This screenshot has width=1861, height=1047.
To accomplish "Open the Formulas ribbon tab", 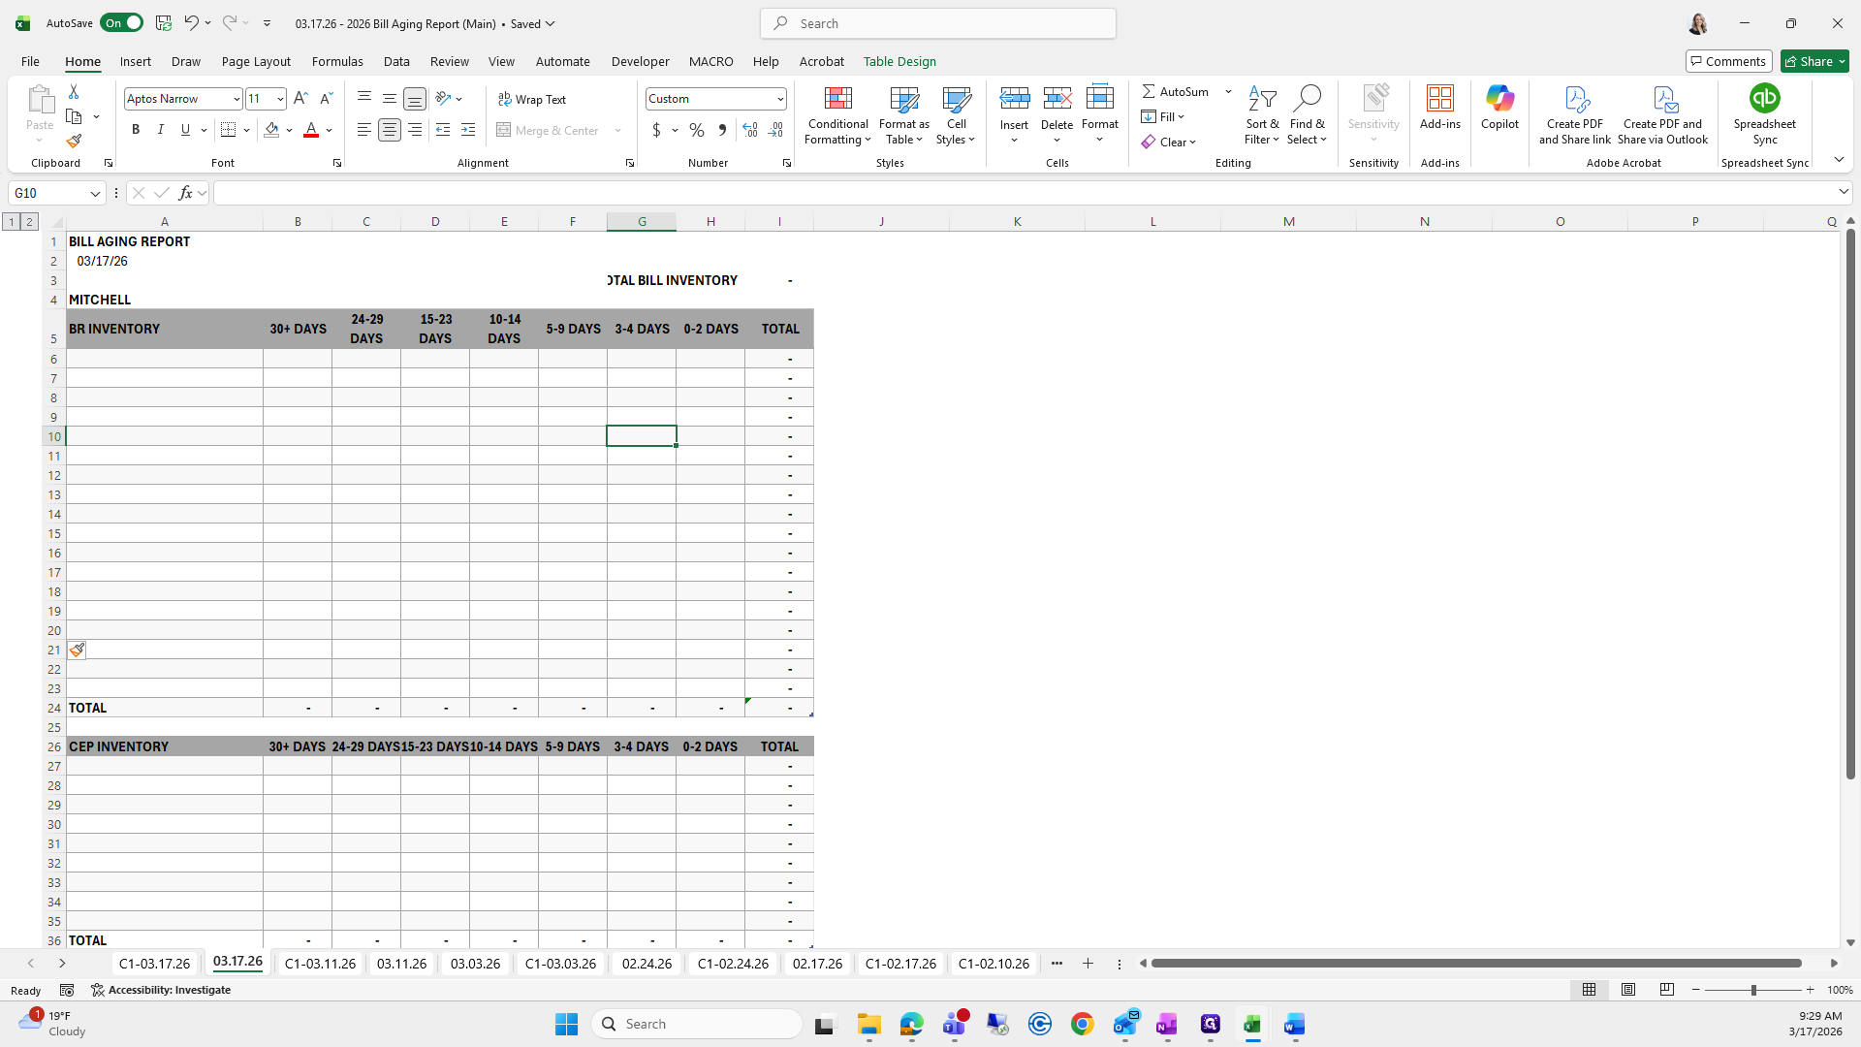I will pos(337,61).
